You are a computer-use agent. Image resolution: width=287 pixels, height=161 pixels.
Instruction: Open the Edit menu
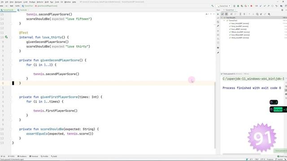pyautogui.click(x=7, y=2)
